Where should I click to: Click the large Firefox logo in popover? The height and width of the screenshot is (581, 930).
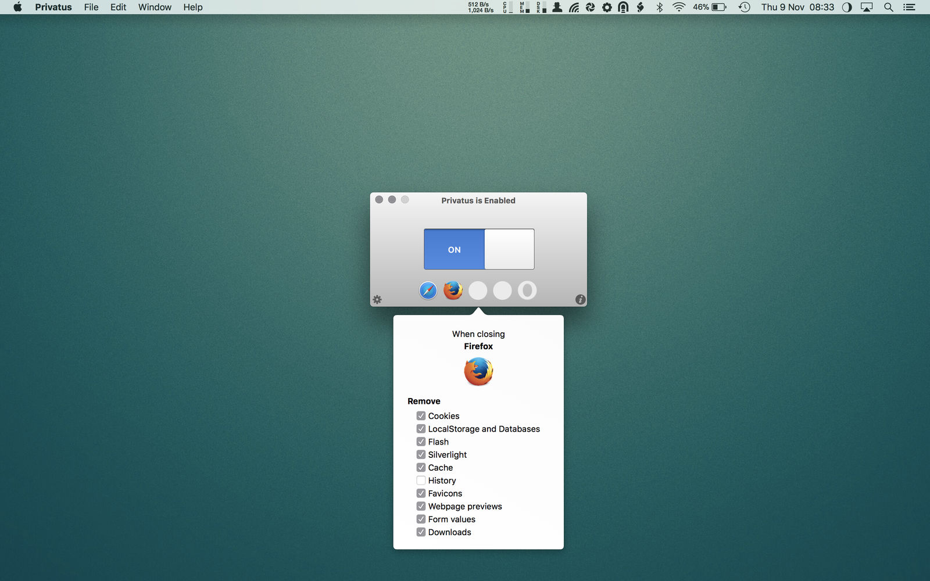pos(478,372)
